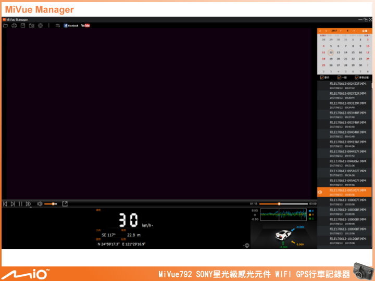Go to previous month in calendar

pos(320,31)
